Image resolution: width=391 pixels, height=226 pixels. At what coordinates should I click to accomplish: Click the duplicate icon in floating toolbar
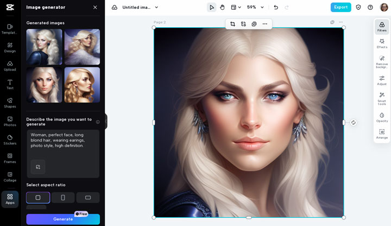[x=254, y=24]
